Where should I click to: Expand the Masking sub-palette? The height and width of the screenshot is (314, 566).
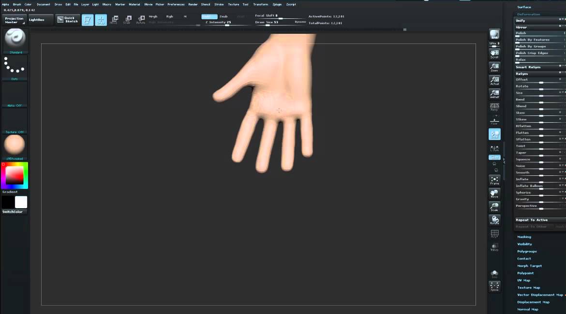(524, 237)
